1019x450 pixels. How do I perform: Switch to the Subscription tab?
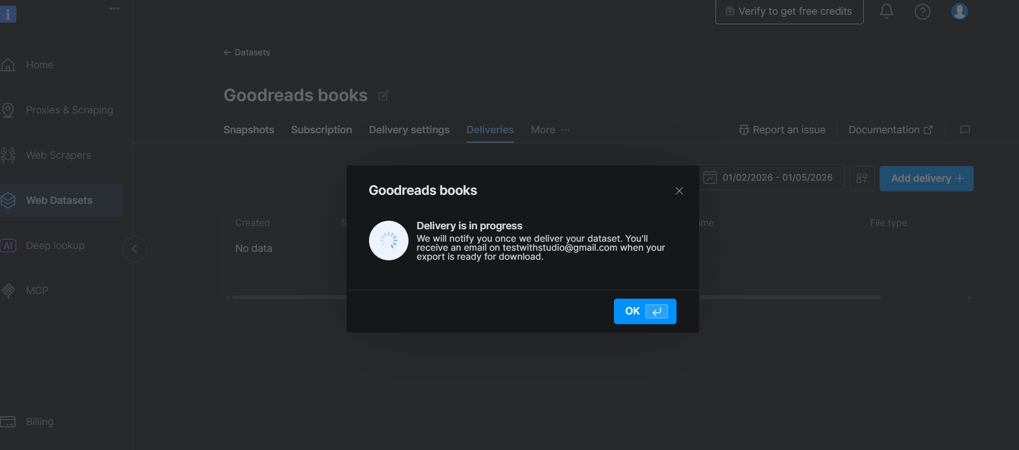322,130
